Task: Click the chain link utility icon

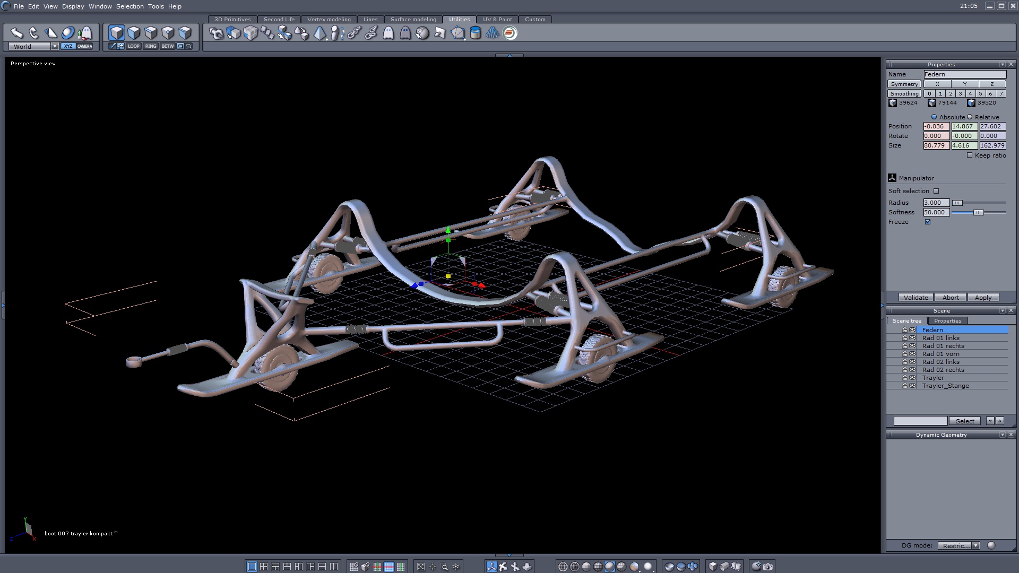Action: pos(354,33)
